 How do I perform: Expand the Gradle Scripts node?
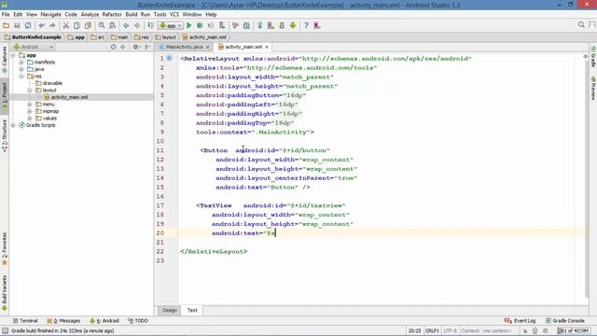pos(13,125)
